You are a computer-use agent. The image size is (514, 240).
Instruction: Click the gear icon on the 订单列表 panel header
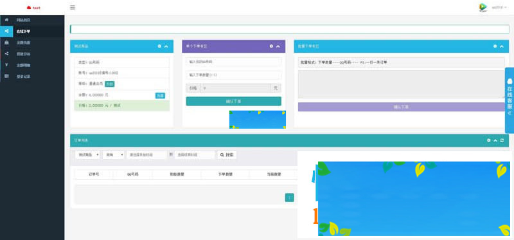489,140
